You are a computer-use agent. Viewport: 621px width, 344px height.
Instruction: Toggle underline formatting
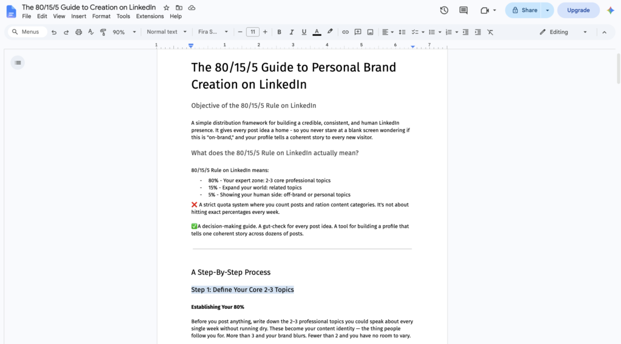tap(304, 32)
